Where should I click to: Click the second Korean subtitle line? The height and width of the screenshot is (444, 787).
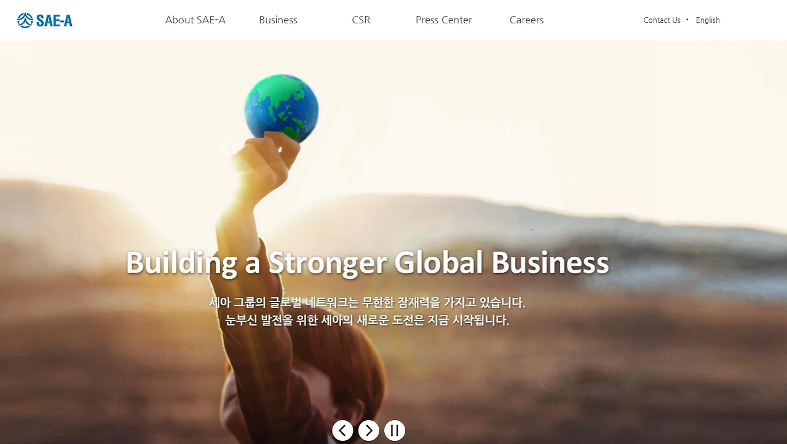click(368, 320)
